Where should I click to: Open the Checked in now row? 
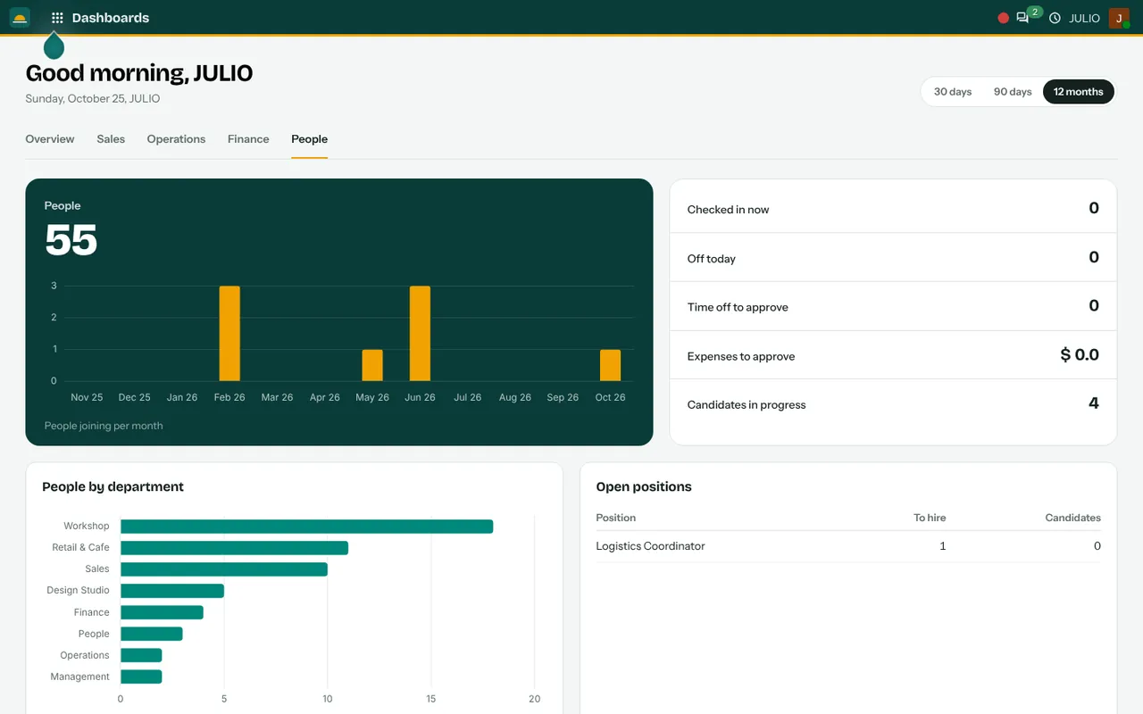point(893,209)
